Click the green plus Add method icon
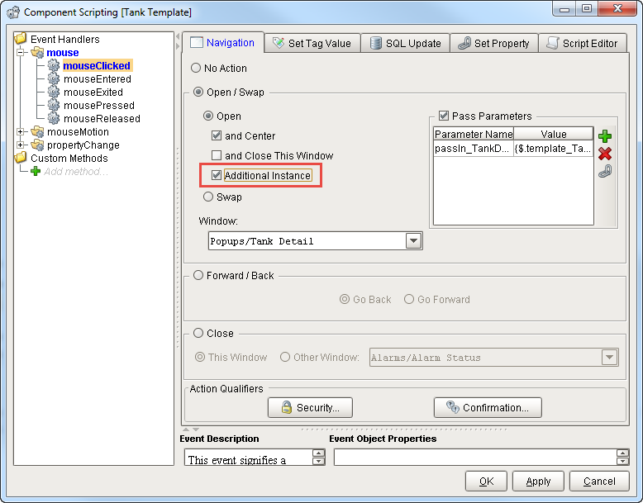 [x=36, y=171]
